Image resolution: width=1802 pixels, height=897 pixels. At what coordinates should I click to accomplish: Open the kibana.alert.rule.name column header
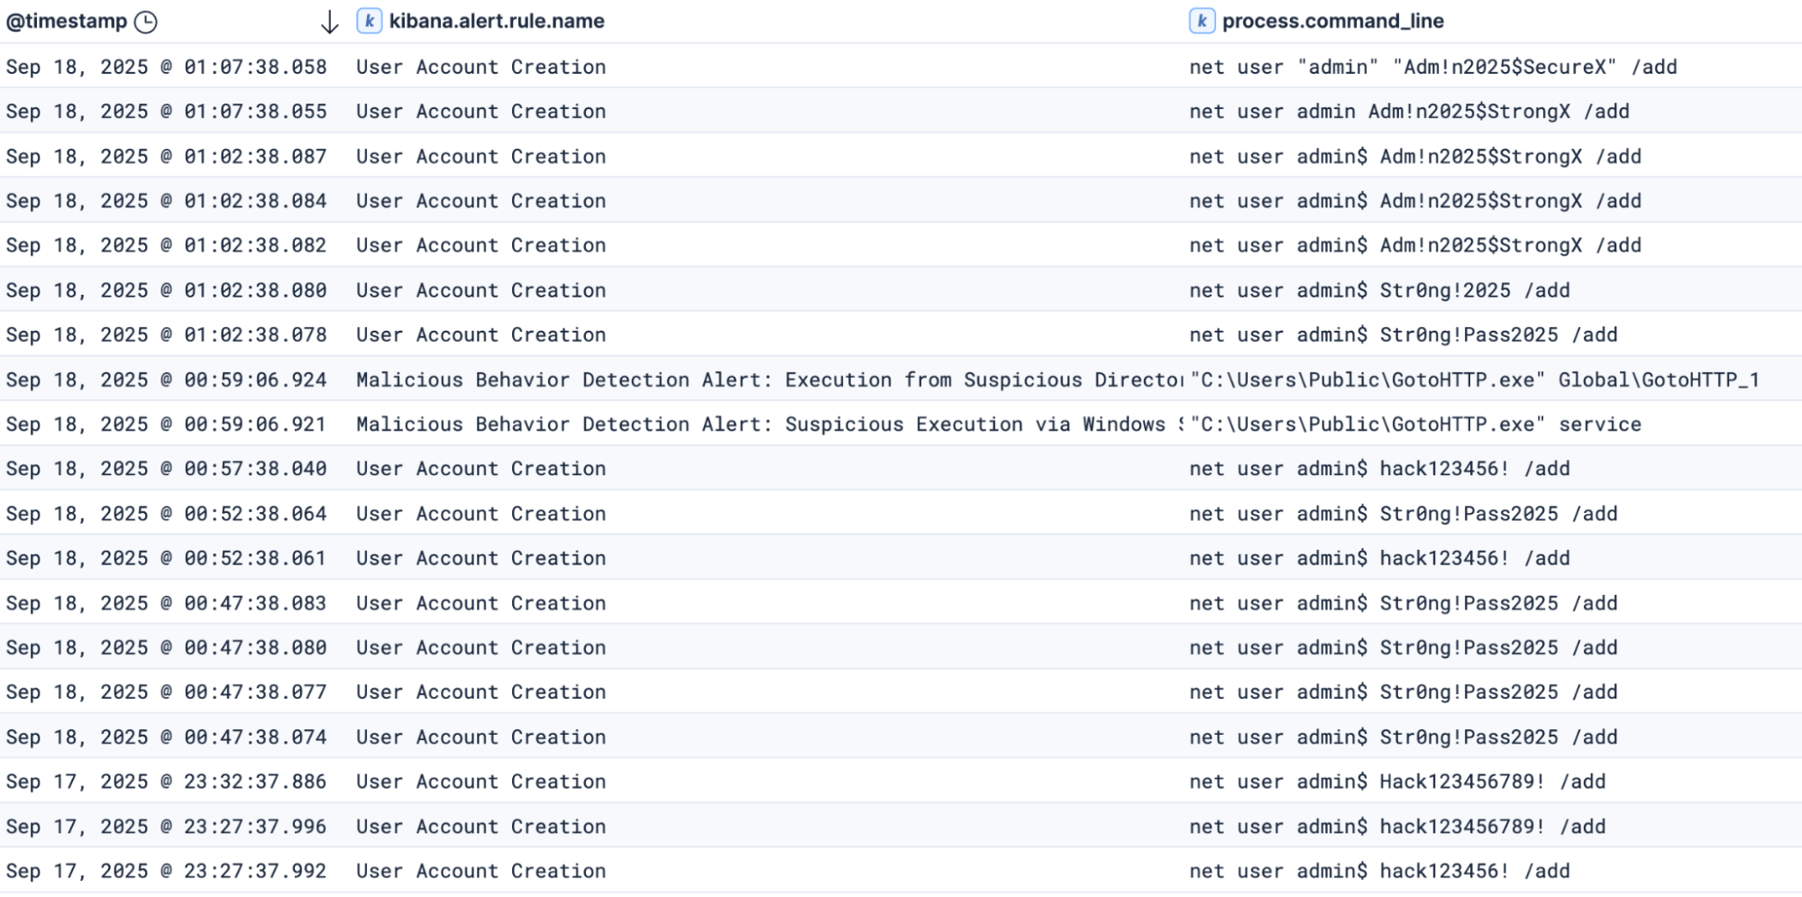point(497,22)
